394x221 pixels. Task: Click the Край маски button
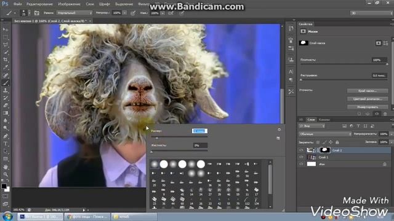tap(368, 91)
